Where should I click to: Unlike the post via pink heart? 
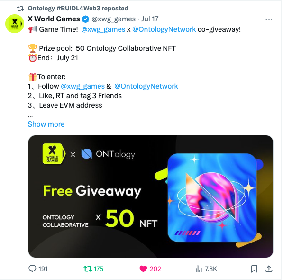point(143,269)
